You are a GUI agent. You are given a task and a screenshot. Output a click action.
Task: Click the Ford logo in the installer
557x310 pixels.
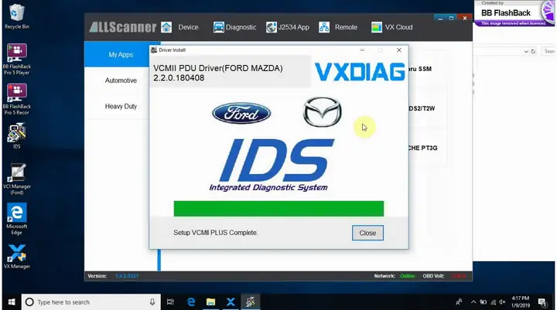click(x=241, y=114)
